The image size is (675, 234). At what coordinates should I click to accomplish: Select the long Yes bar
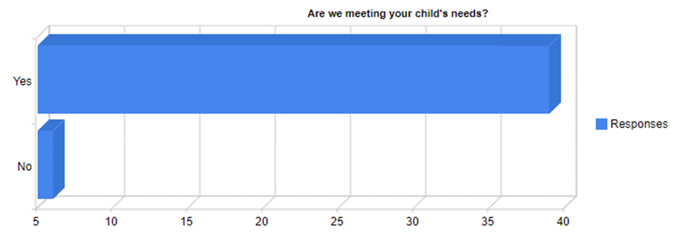coord(293,79)
